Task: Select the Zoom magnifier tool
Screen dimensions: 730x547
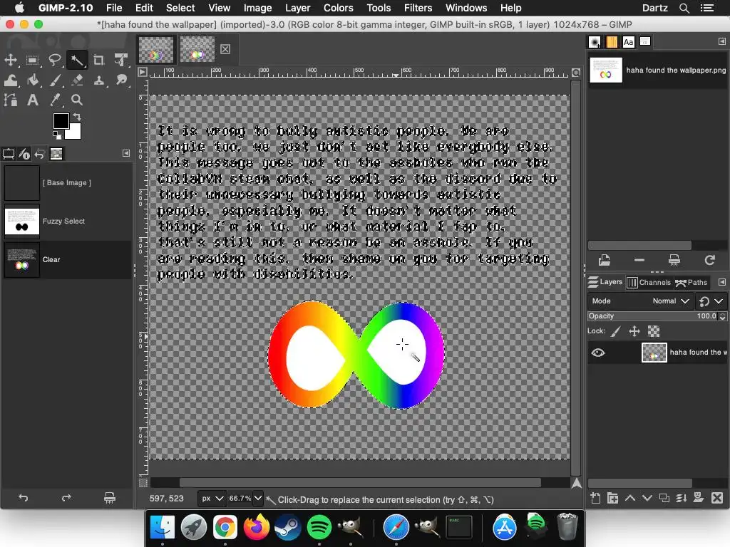Action: 77,100
